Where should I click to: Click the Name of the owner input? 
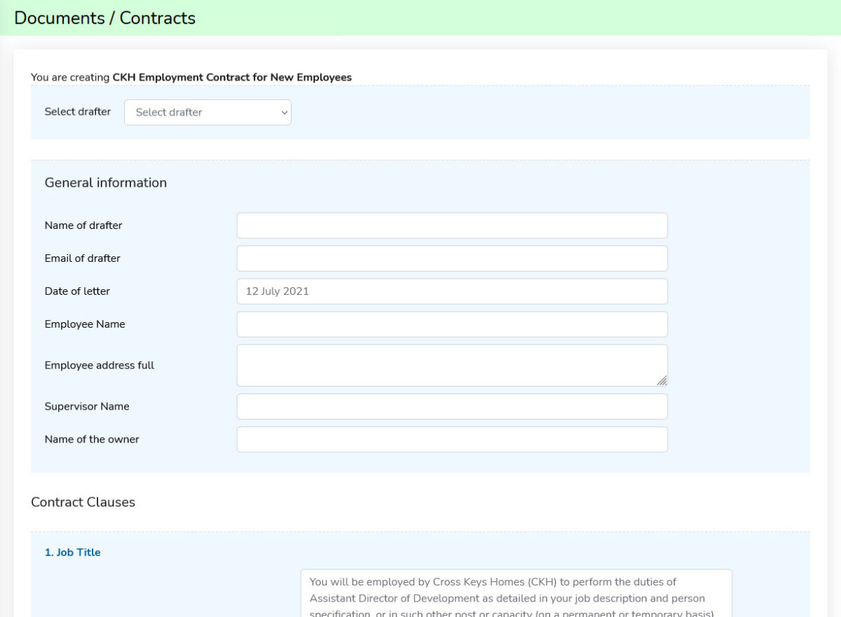pos(451,439)
